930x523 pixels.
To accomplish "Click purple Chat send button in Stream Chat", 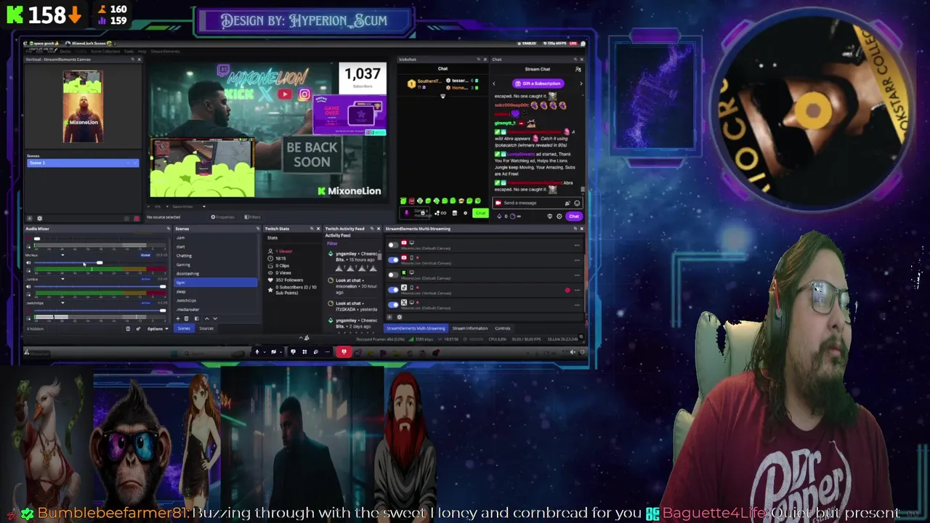I will [574, 216].
